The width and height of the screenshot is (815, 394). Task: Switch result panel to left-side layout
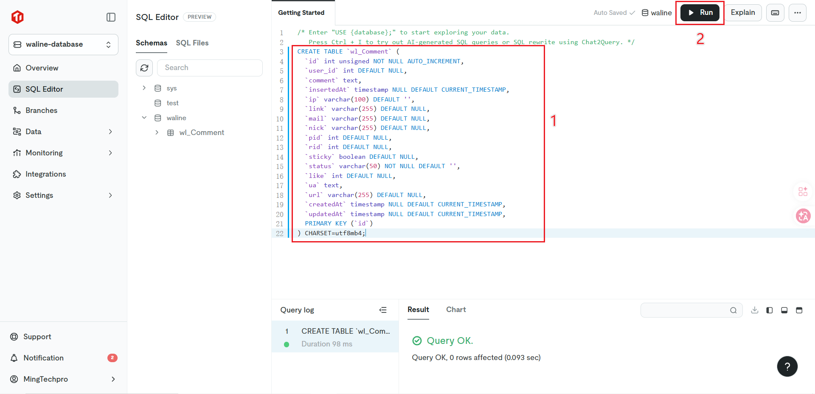pos(769,310)
